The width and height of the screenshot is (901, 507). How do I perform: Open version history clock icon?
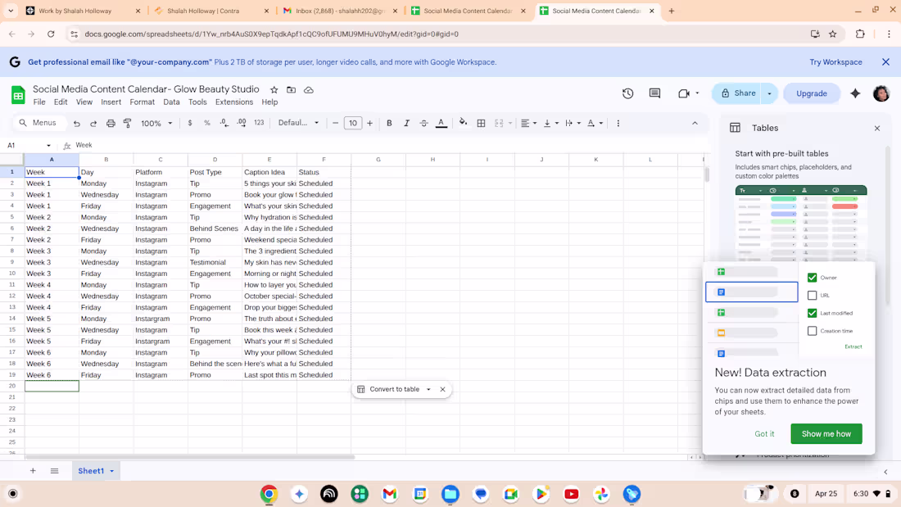[627, 93]
